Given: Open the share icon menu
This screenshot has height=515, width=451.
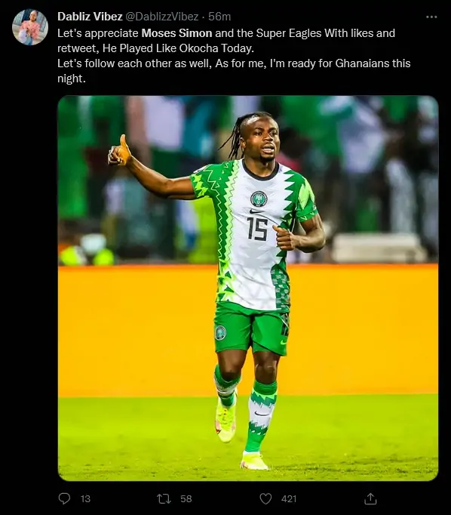Looking at the screenshot, I should pos(370,498).
